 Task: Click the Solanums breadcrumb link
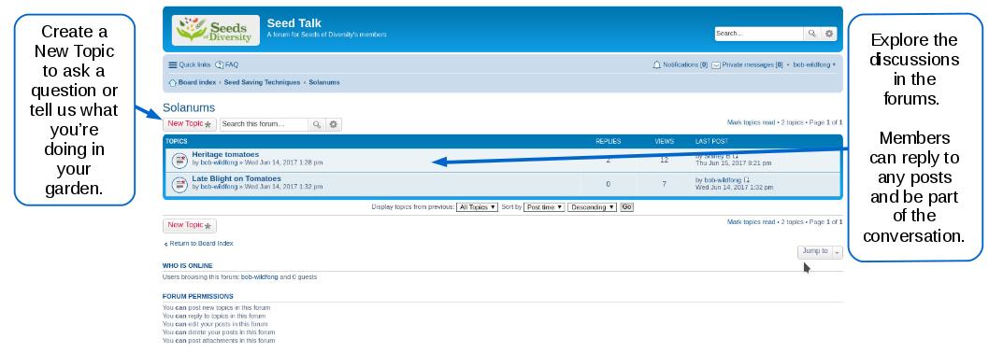coord(324,82)
